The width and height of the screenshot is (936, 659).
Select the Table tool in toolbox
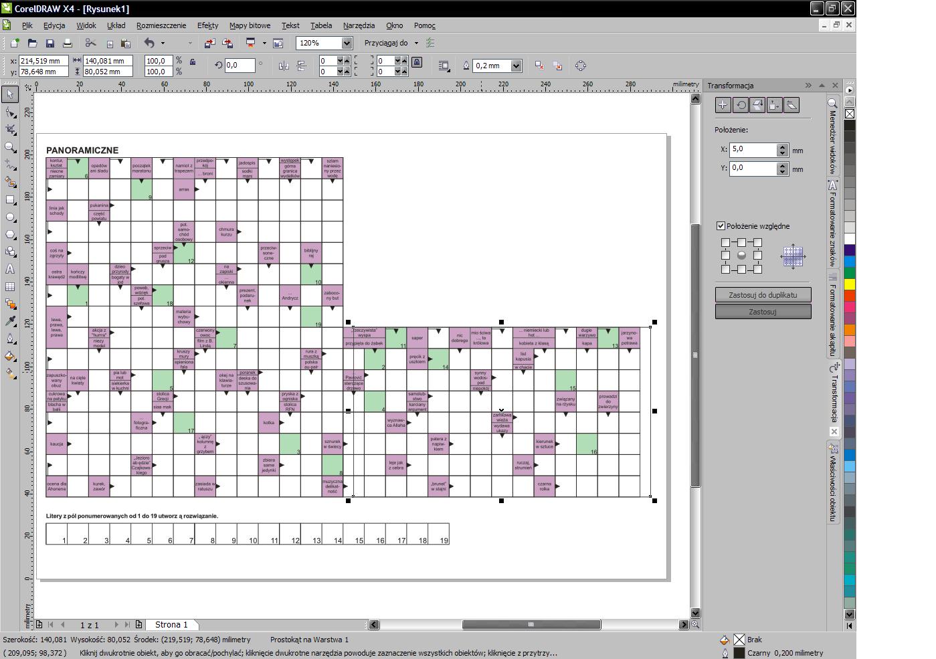point(10,286)
